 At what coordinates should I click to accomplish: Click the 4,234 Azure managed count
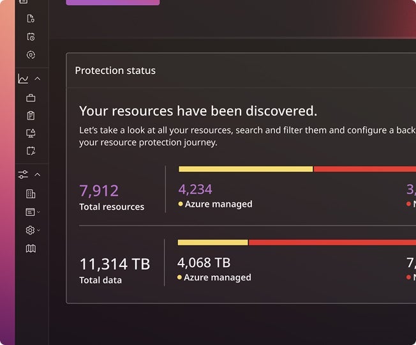[195, 189]
